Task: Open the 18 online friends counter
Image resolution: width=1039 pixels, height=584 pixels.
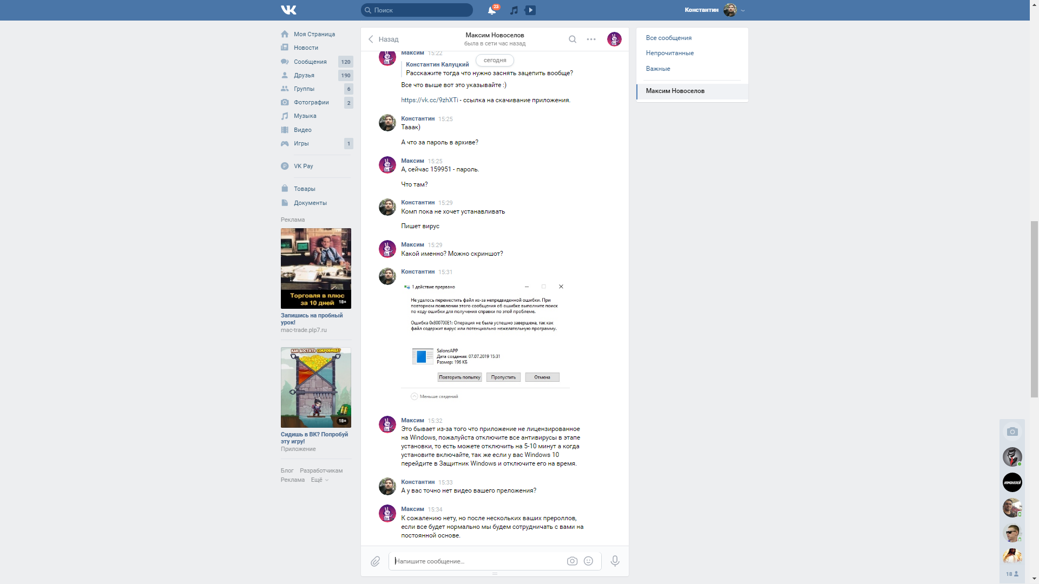Action: point(1012,574)
